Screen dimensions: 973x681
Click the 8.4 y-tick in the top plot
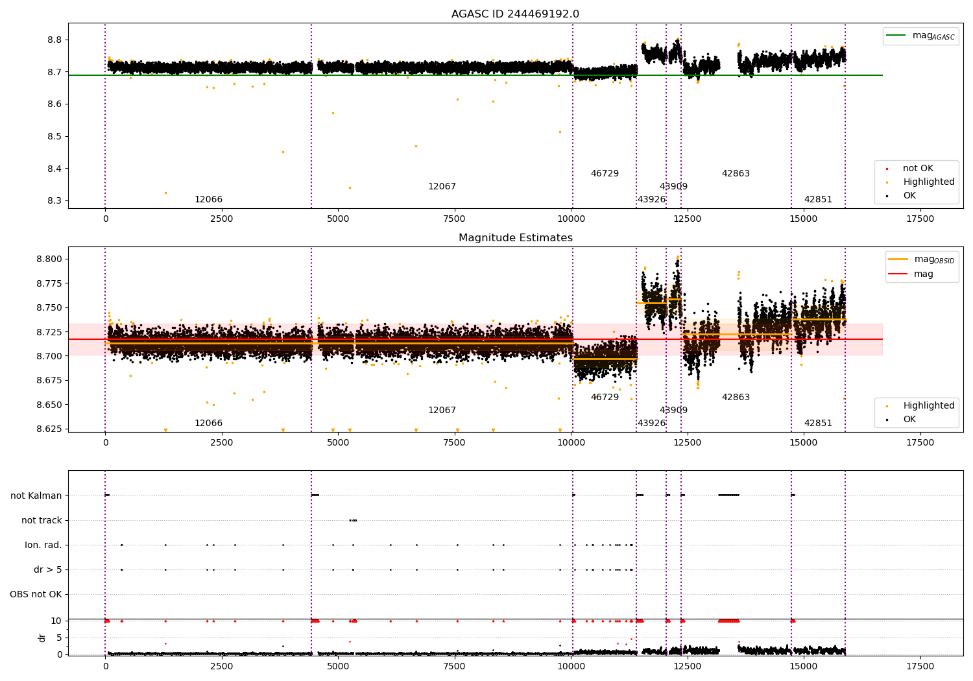pyautogui.click(x=54, y=169)
